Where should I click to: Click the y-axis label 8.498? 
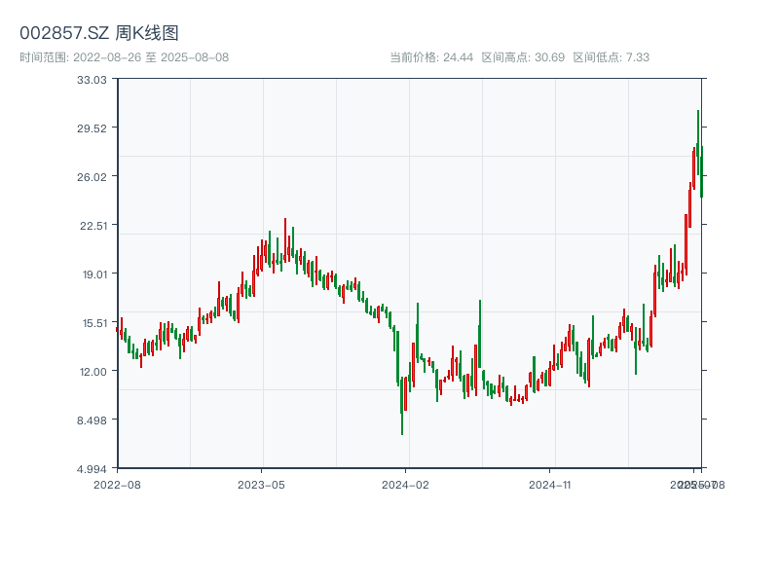click(92, 420)
